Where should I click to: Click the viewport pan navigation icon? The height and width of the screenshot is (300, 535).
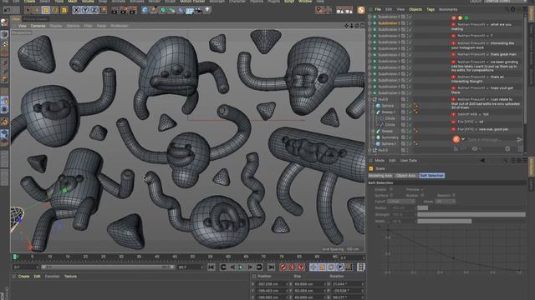346,26
